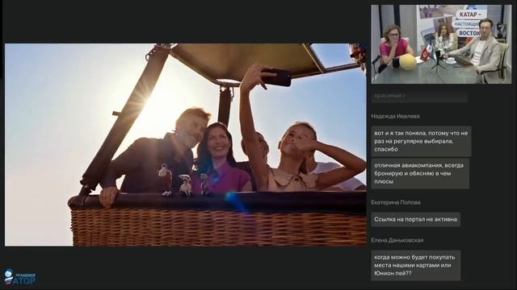The height and width of the screenshot is (290, 517).
Task: Click message 'когда можно будет покупать места'
Action: (416, 265)
